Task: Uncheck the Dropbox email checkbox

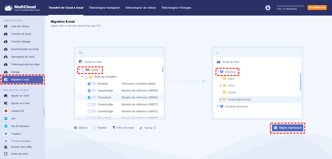Action: 89,84
